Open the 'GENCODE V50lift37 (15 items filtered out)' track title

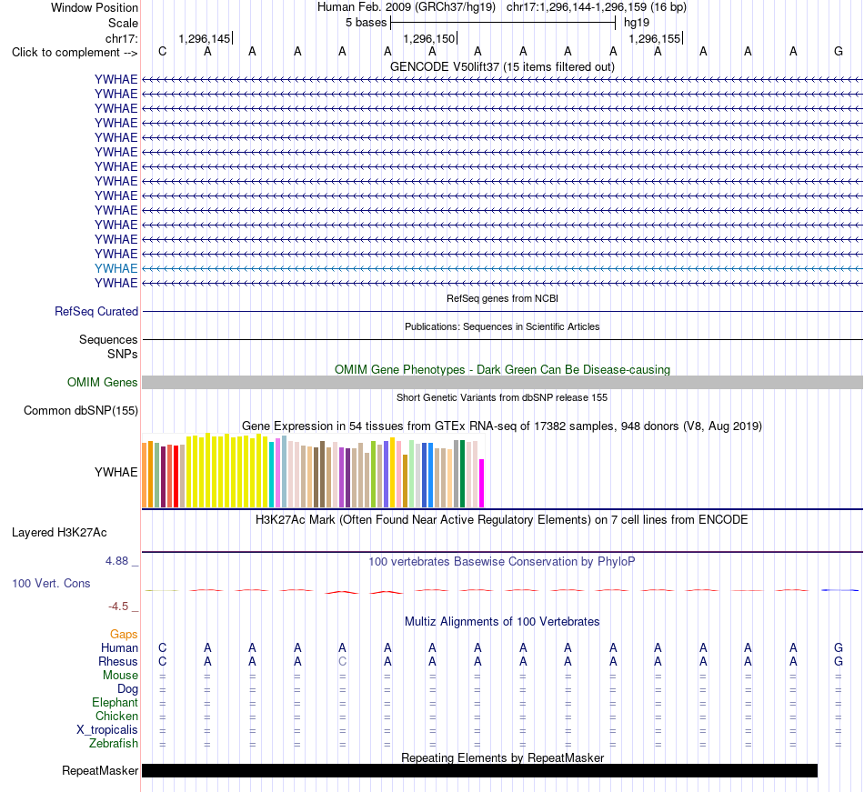click(502, 66)
